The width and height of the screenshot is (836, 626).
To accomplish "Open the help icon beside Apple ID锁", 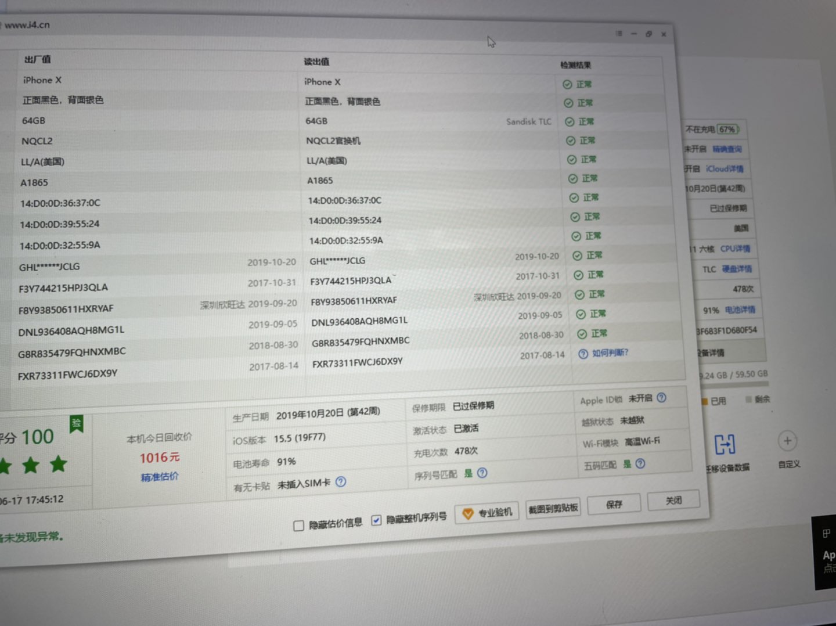I will coord(661,398).
